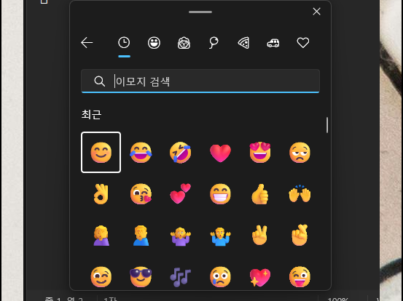Open the heart symbols category tab
The image size is (403, 301).
coord(303,43)
